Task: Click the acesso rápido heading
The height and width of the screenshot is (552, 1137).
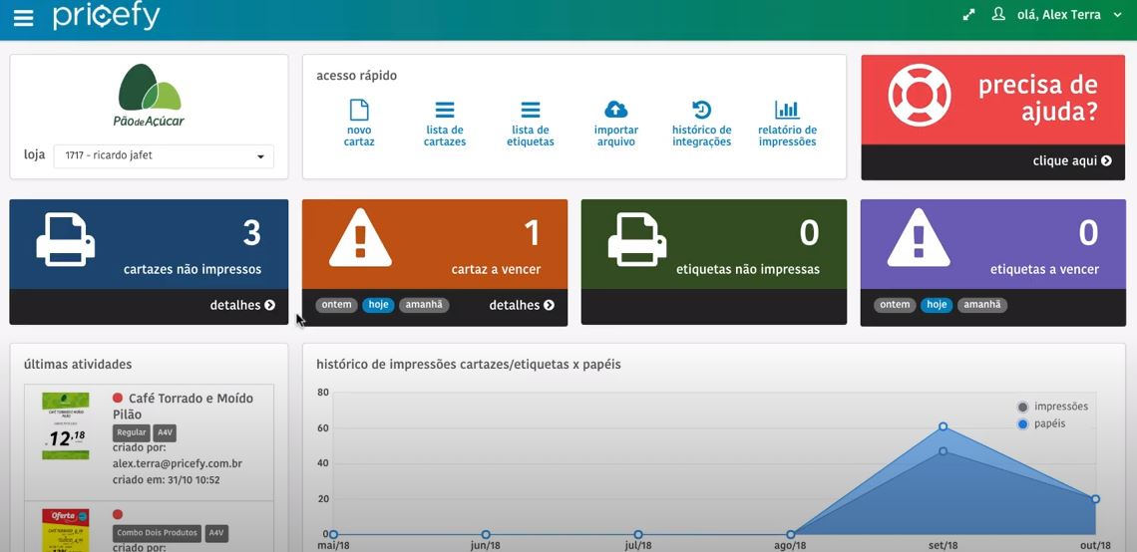Action: click(357, 76)
